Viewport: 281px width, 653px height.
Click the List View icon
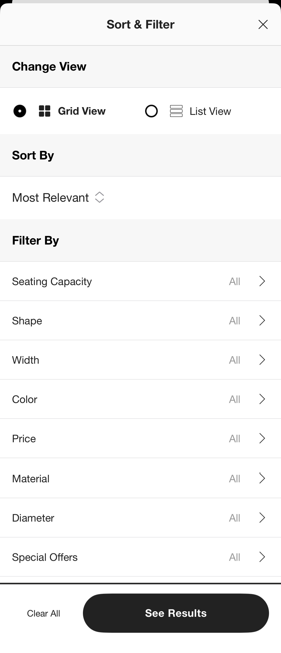(x=176, y=111)
